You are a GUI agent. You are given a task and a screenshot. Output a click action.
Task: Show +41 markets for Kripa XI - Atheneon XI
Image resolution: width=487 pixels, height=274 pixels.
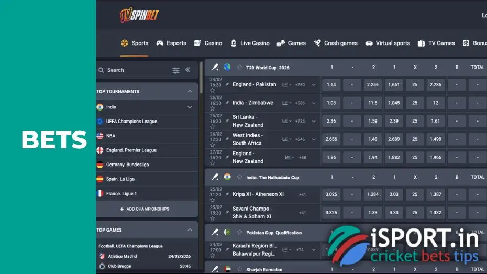pyautogui.click(x=303, y=194)
